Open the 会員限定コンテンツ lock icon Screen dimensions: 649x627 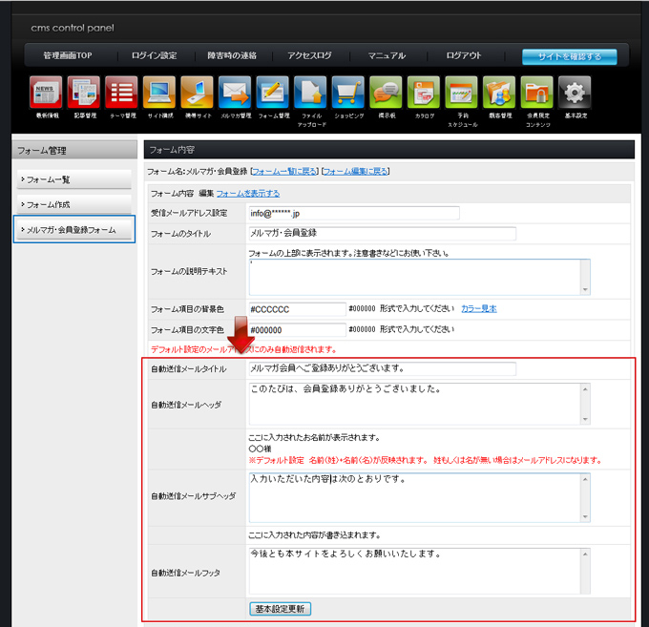[536, 93]
